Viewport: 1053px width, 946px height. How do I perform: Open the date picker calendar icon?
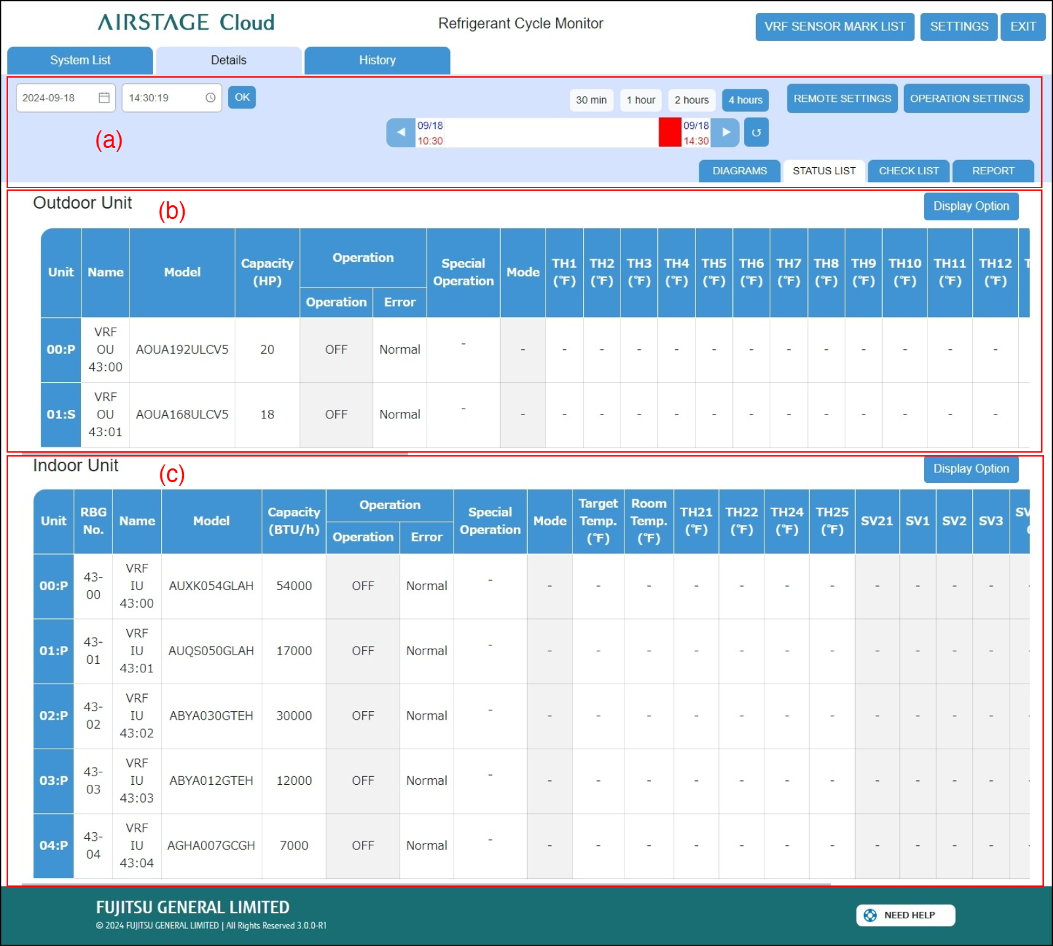click(104, 98)
